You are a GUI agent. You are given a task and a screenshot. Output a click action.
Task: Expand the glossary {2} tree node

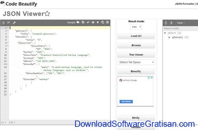point(169,37)
